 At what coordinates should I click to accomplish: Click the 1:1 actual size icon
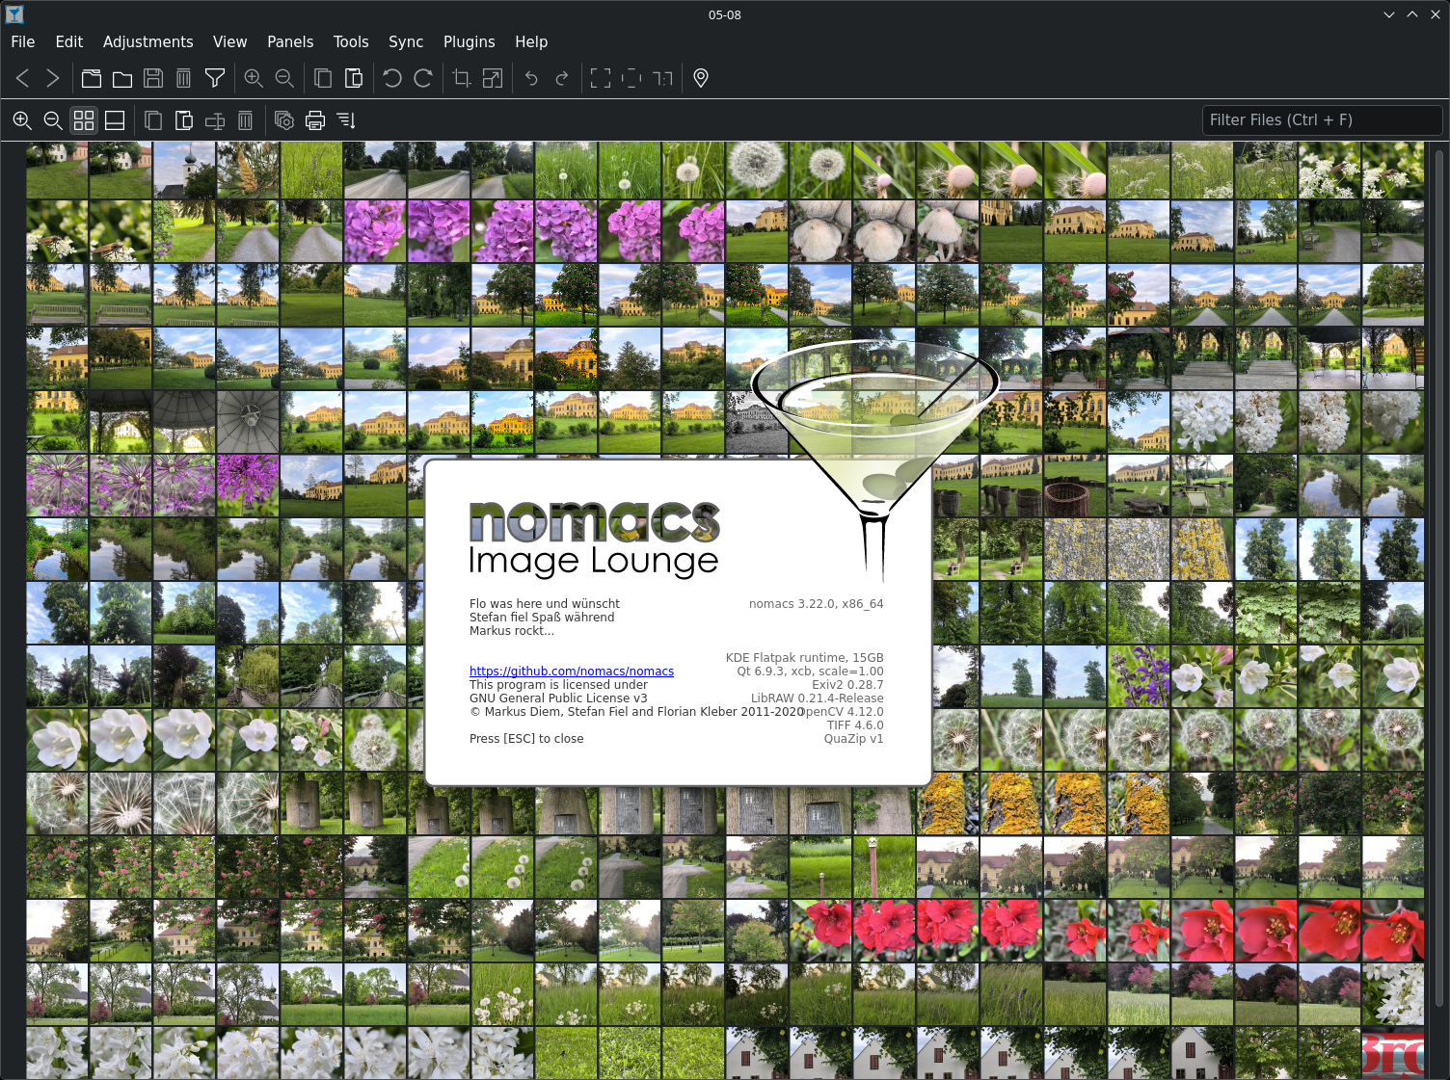click(662, 78)
